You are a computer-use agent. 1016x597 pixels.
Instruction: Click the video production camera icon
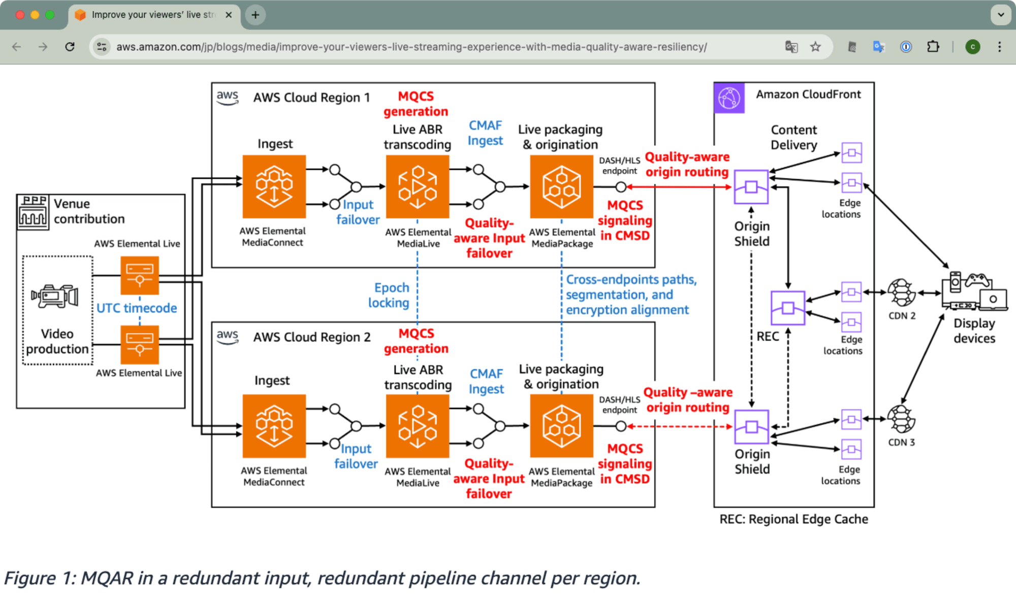click(x=54, y=296)
